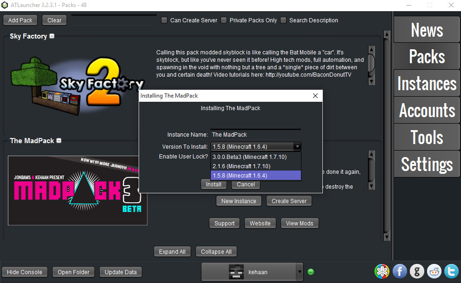Open the Twitter social icon
Screen dimensions: 461x283
click(452, 271)
